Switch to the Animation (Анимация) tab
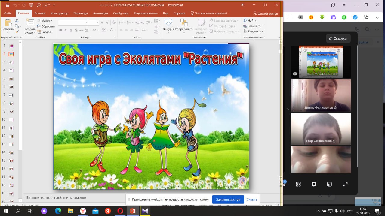This screenshot has height=216, width=385. point(100,13)
